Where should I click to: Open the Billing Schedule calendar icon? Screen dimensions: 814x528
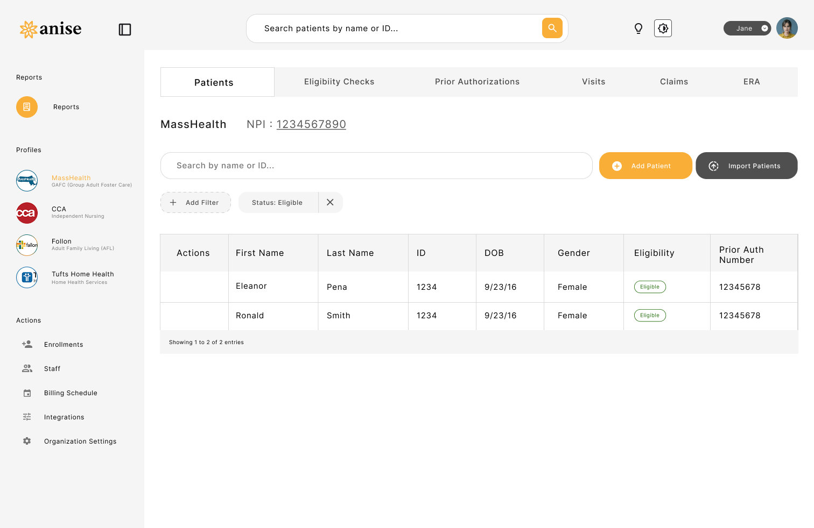pyautogui.click(x=27, y=393)
